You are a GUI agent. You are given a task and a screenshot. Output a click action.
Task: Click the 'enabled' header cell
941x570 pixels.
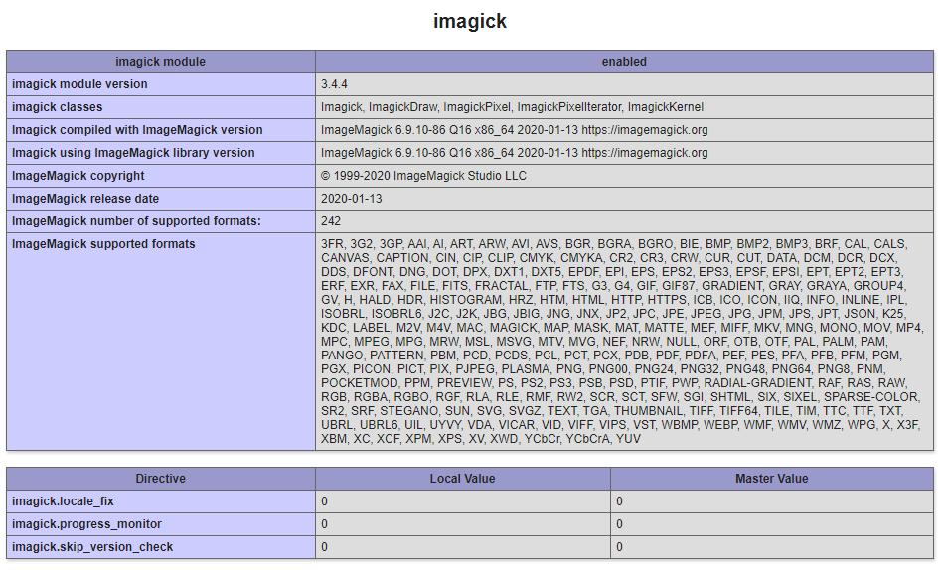click(624, 62)
